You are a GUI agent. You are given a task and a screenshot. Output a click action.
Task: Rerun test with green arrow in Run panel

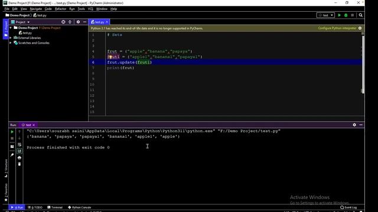(x=12, y=132)
